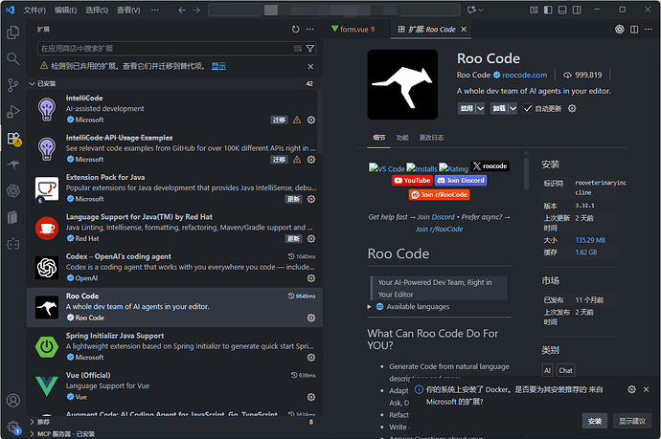The image size is (661, 439).
Task: Refresh the extensions list
Action: (x=295, y=29)
